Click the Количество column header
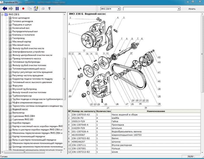The height and width of the screenshot is (159, 204). pos(103,111)
